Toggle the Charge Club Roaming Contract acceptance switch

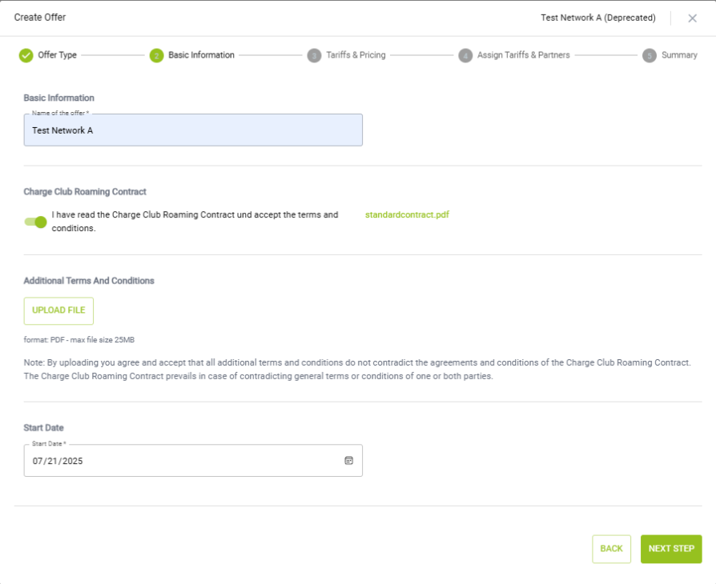[x=35, y=222]
